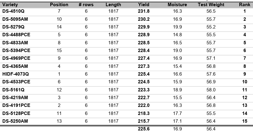Select average test weight 56.4 in totals row

click(211, 129)
